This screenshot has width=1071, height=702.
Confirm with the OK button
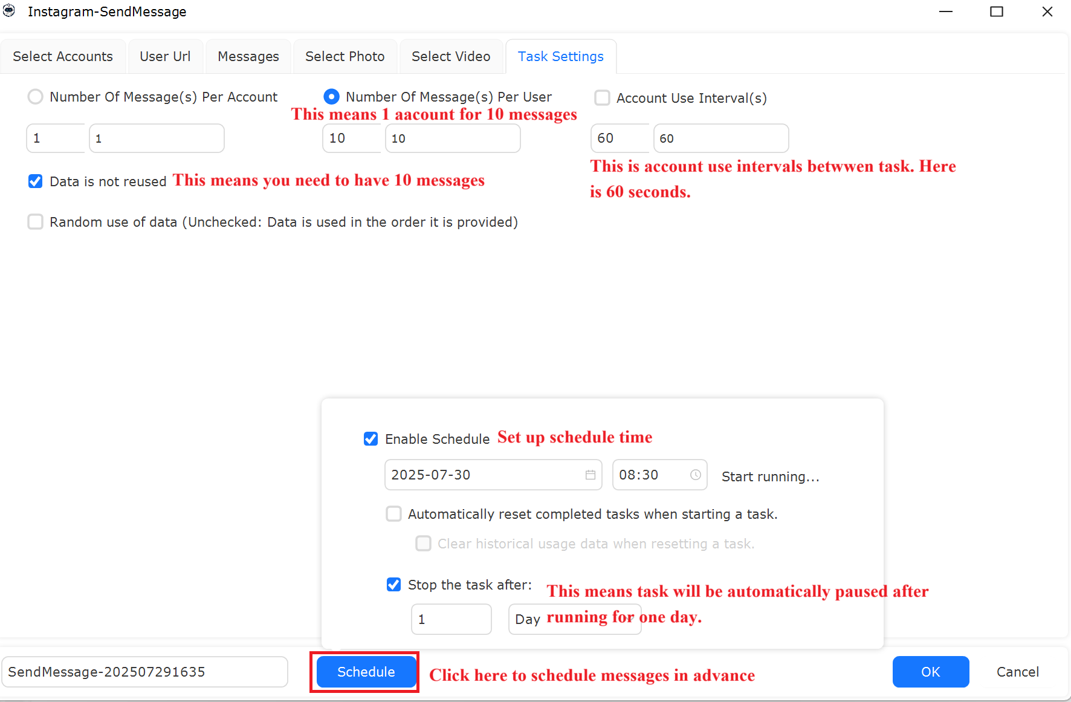point(931,672)
